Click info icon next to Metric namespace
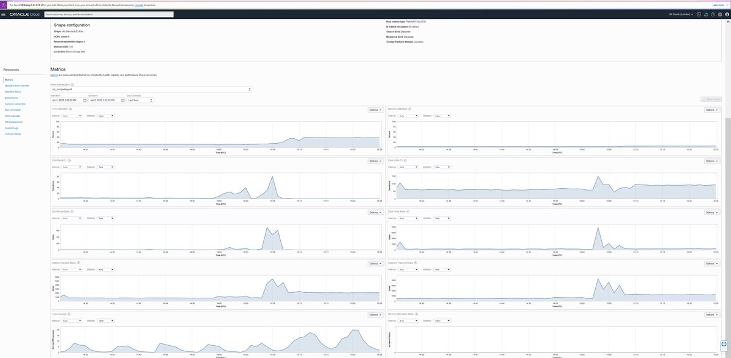Viewport: 731px width, 358px height. point(72,85)
